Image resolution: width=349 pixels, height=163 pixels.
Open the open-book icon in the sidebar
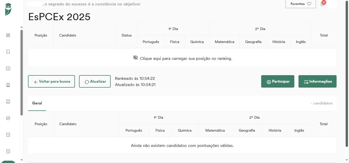click(8, 68)
